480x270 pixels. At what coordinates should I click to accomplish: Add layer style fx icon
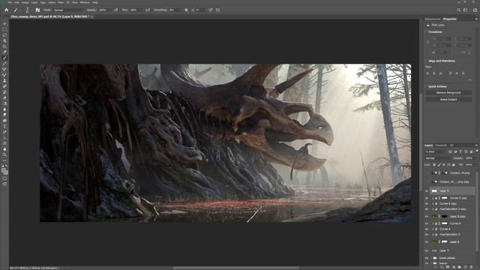pyautogui.click(x=442, y=267)
